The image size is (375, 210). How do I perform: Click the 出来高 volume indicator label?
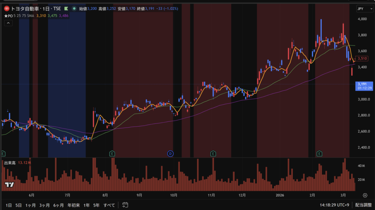coord(10,163)
